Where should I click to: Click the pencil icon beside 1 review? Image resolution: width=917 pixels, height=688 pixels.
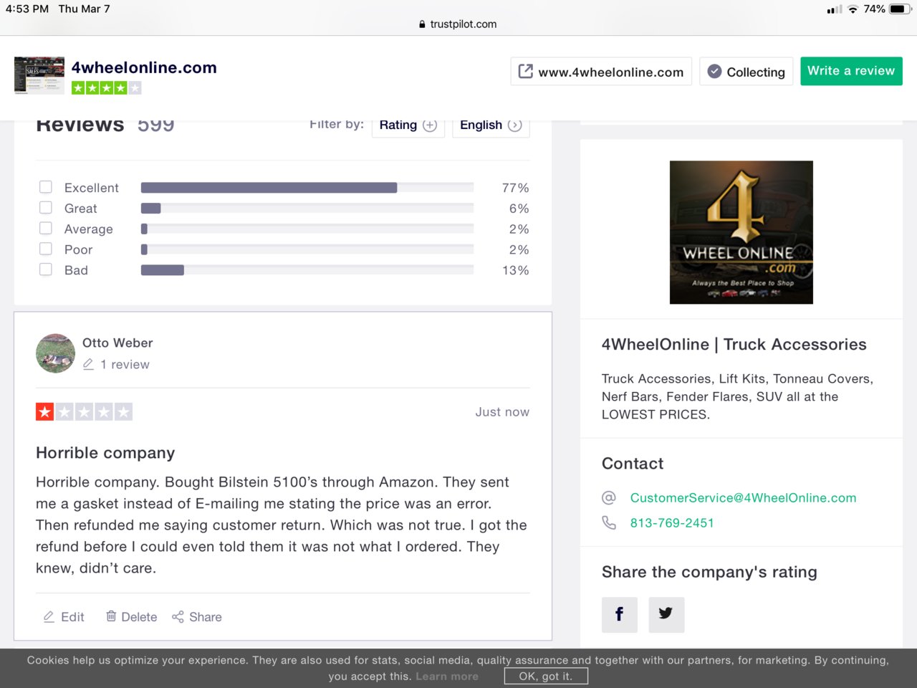point(88,364)
